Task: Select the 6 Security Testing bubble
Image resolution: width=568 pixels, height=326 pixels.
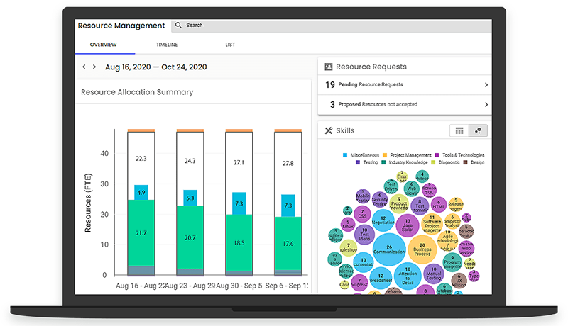Action: tap(380, 200)
